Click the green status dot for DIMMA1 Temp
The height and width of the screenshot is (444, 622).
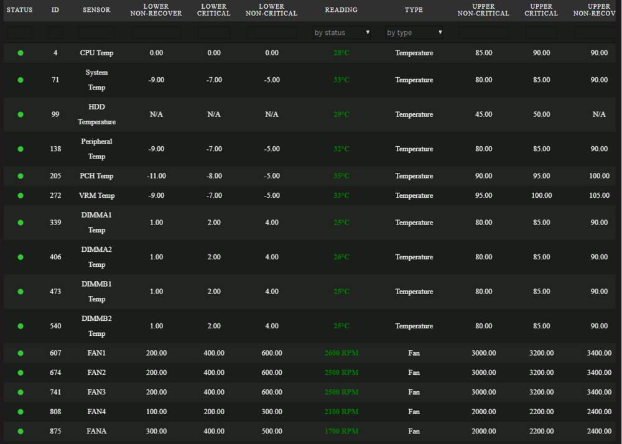pyautogui.click(x=21, y=223)
